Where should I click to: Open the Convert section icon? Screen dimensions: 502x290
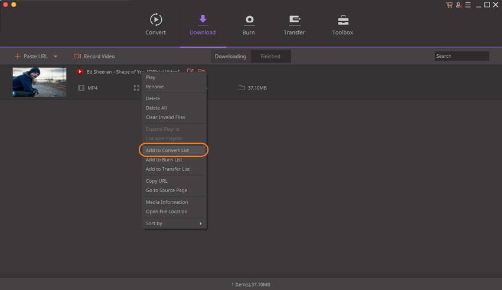tap(155, 20)
